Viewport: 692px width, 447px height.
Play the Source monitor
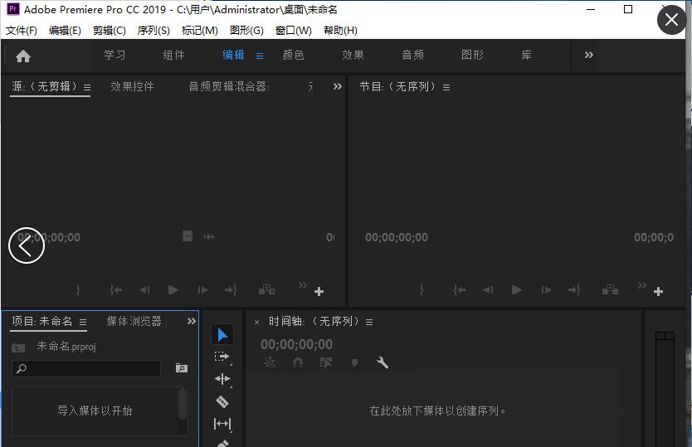click(173, 290)
